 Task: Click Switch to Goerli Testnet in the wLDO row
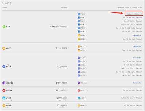pyautogui.click(x=132, y=98)
